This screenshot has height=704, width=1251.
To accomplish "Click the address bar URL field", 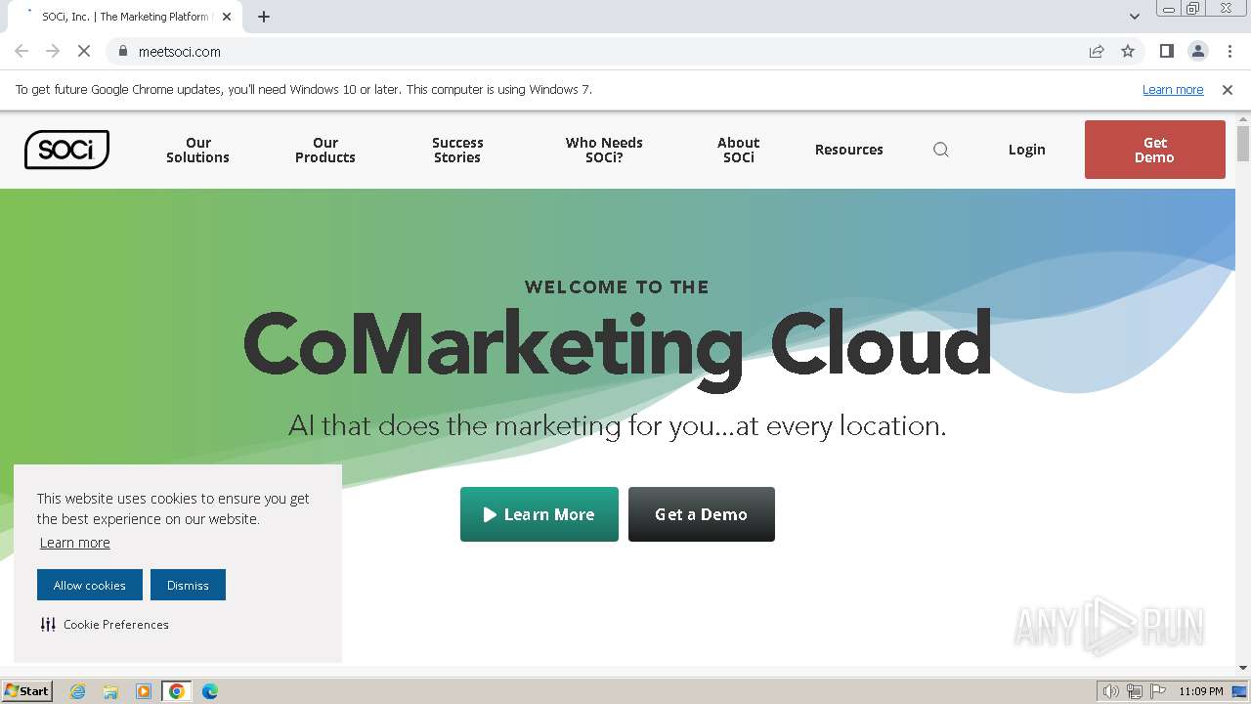I will [x=586, y=52].
